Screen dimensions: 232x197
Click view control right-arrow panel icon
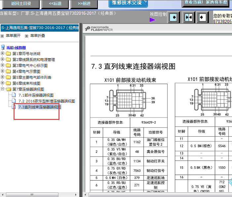(174, 17)
